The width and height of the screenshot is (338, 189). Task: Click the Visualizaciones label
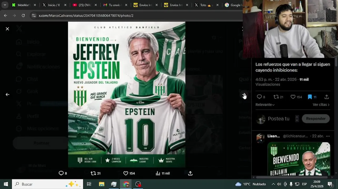268,84
